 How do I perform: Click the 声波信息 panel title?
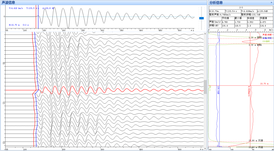pyautogui.click(x=8, y=3)
